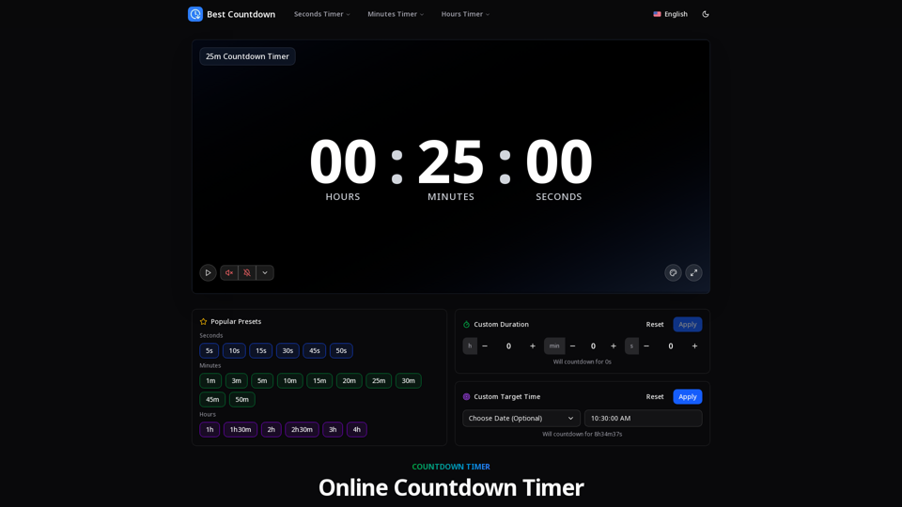Open the Minutes Timer menu
Screen dimensions: 902x507
[396, 14]
